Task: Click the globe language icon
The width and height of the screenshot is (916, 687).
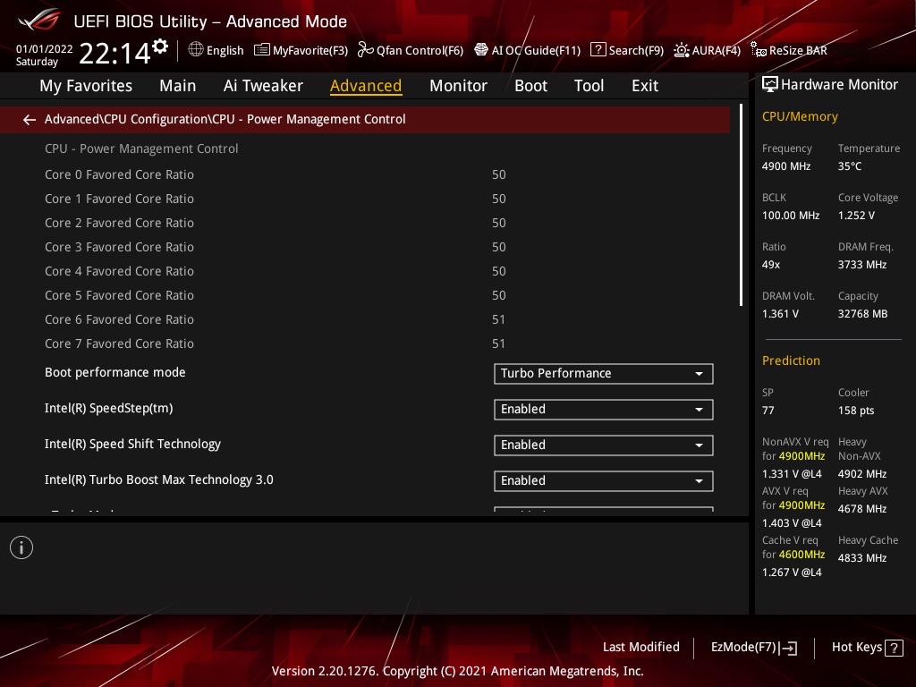Action: 196,50
